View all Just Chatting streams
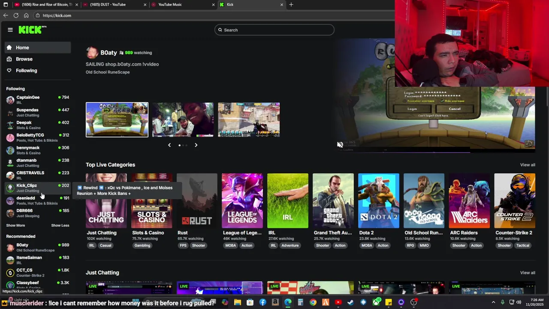This screenshot has height=309, width=549. click(x=528, y=273)
